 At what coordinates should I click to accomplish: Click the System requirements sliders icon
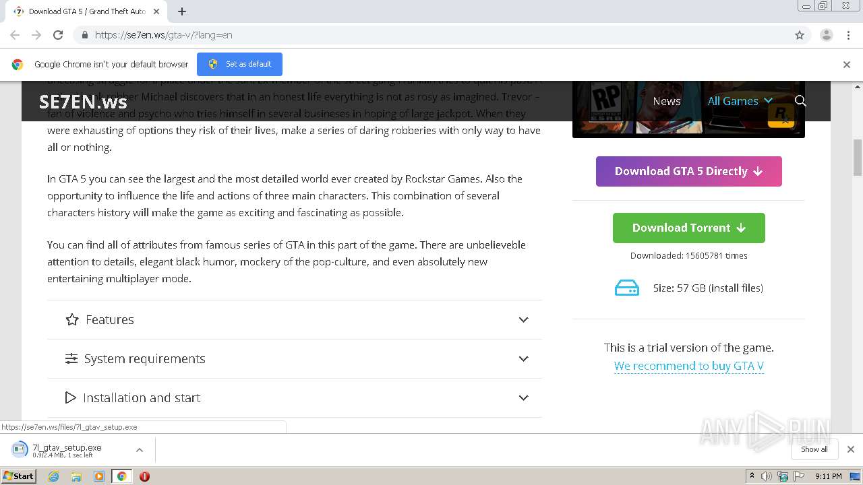click(71, 358)
